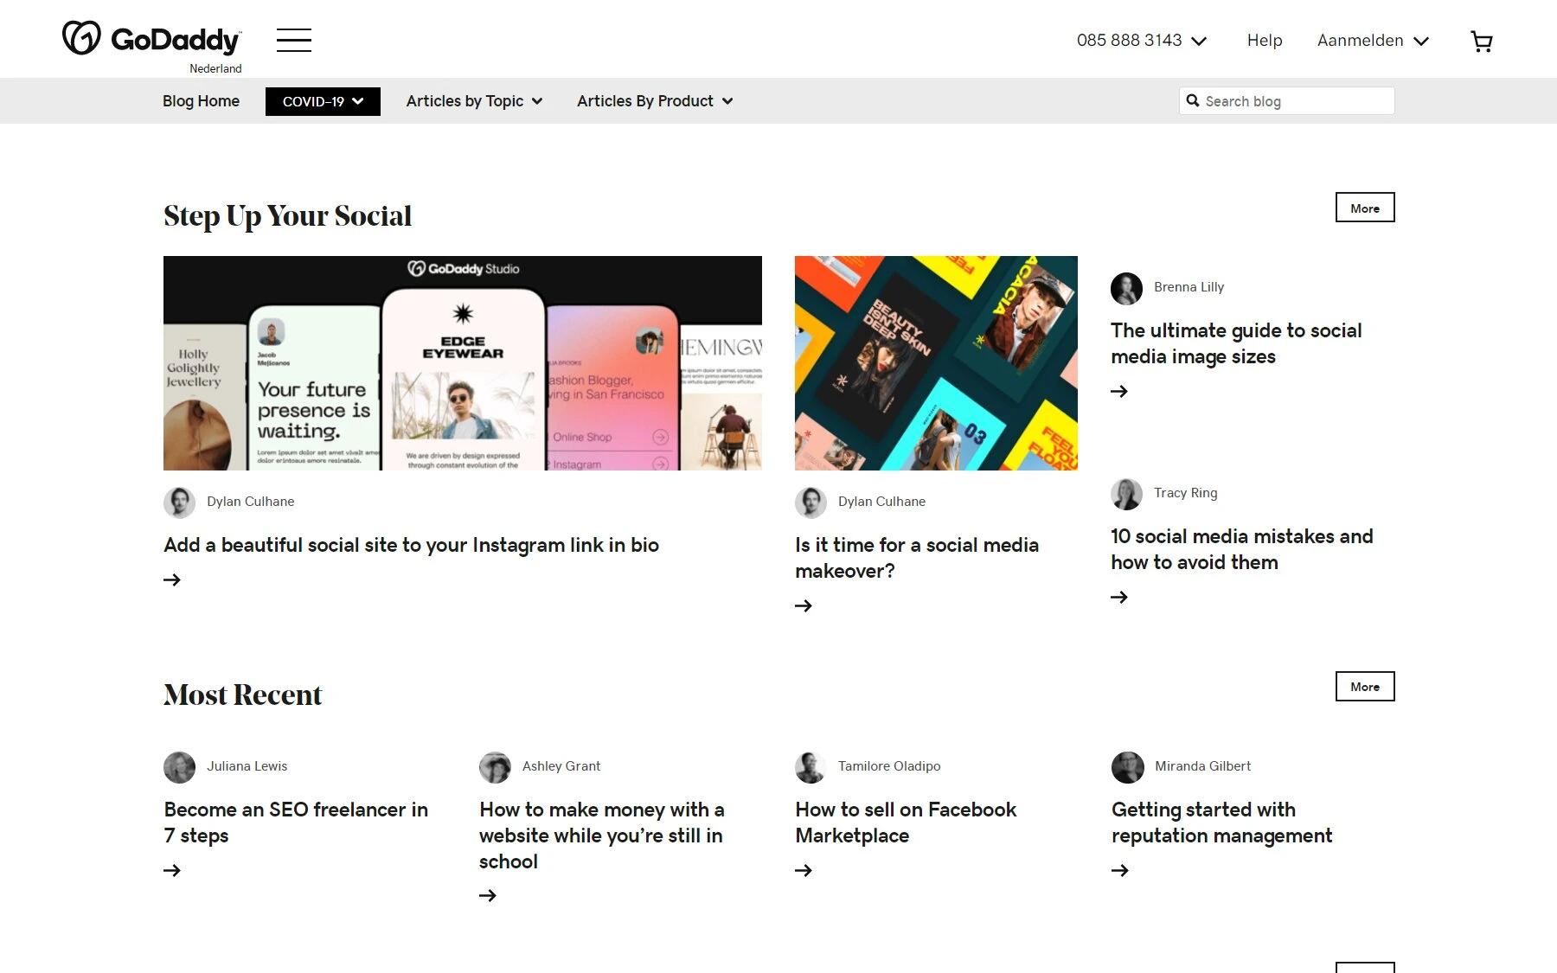1557x973 pixels.
Task: Go to Blog Home
Action: [201, 101]
